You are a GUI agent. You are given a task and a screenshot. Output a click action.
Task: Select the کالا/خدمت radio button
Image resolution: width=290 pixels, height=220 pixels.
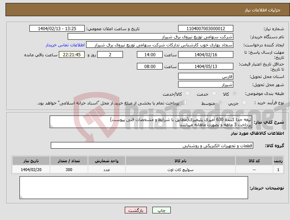(x=188, y=93)
